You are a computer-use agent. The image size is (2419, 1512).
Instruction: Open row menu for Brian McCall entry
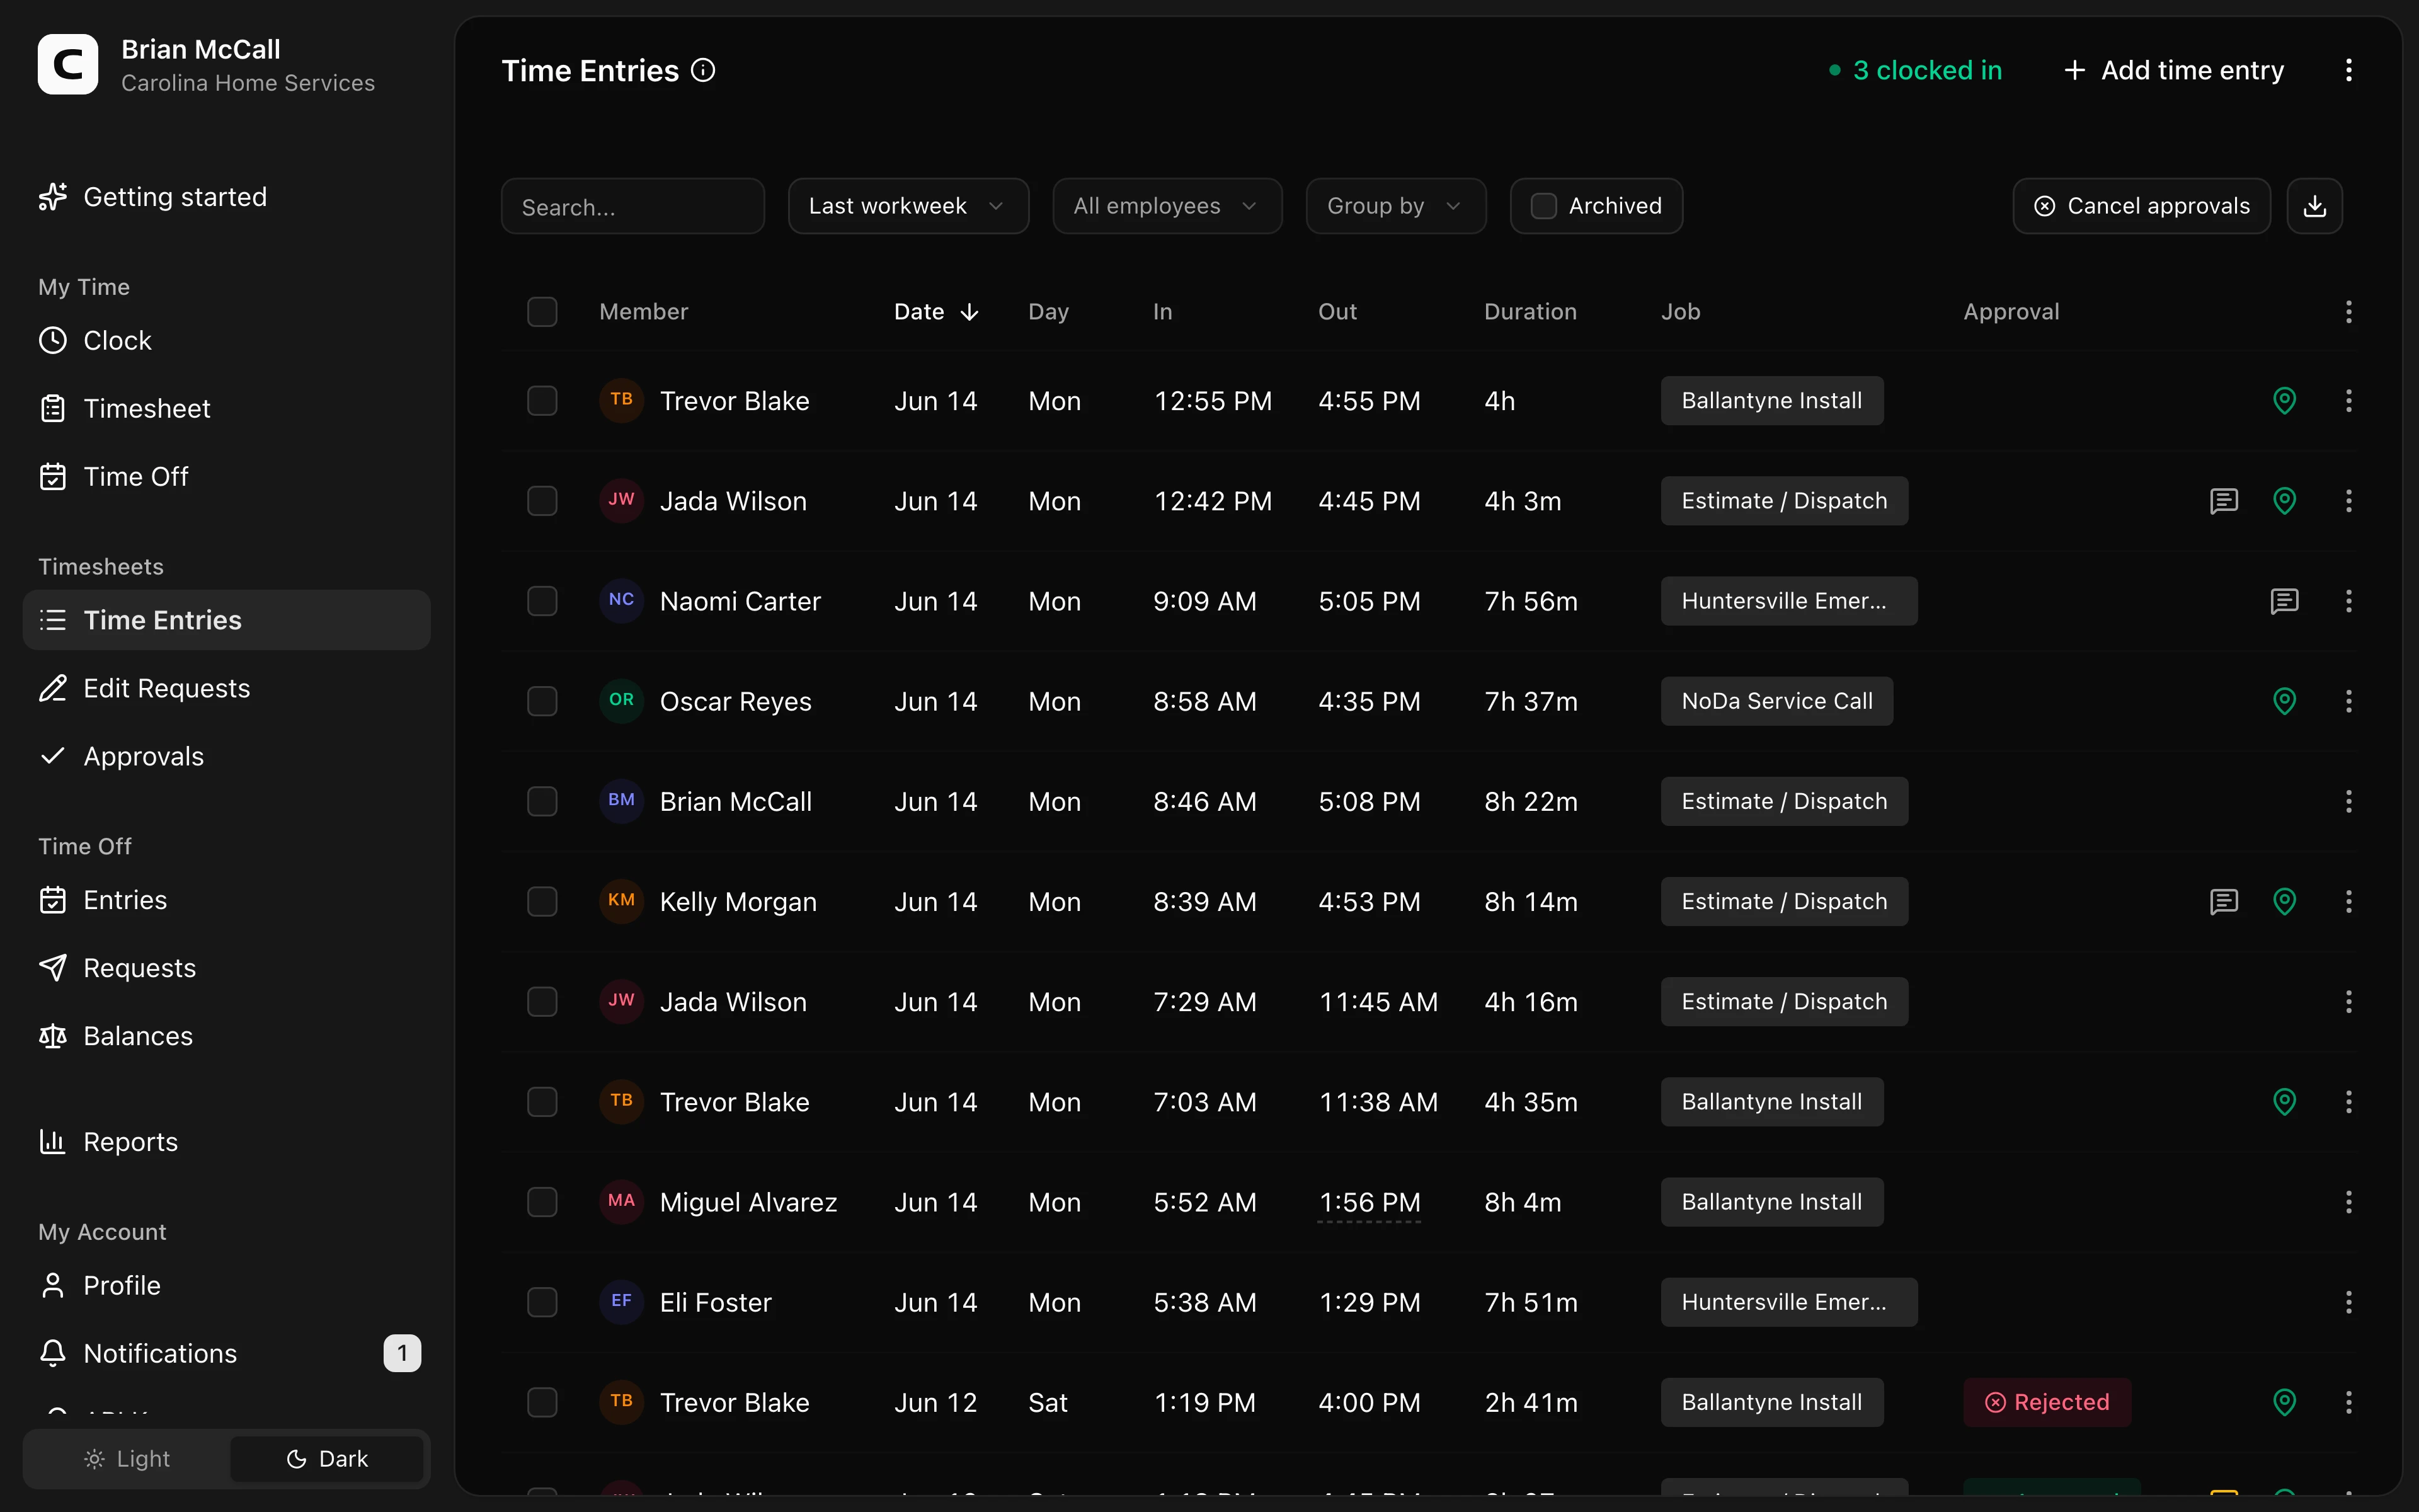(x=2348, y=801)
